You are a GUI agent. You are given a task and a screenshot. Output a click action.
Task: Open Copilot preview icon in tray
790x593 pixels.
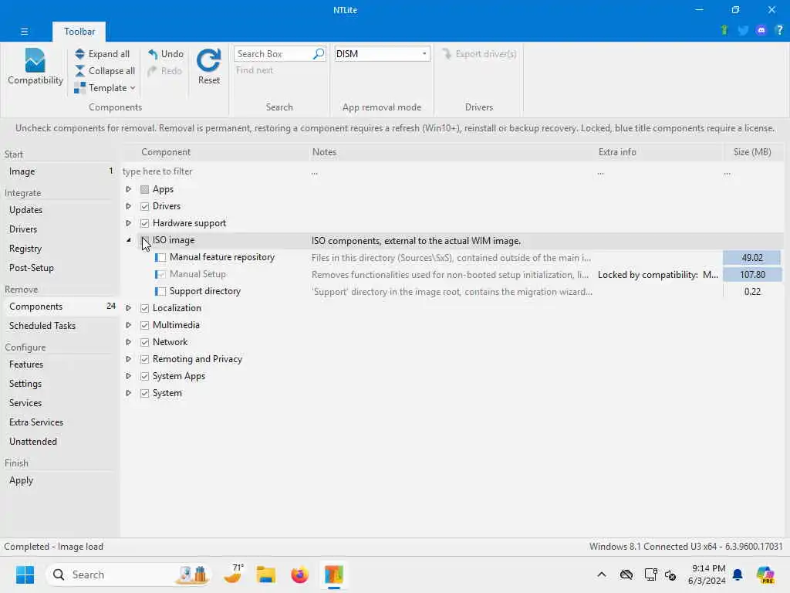[x=765, y=574]
